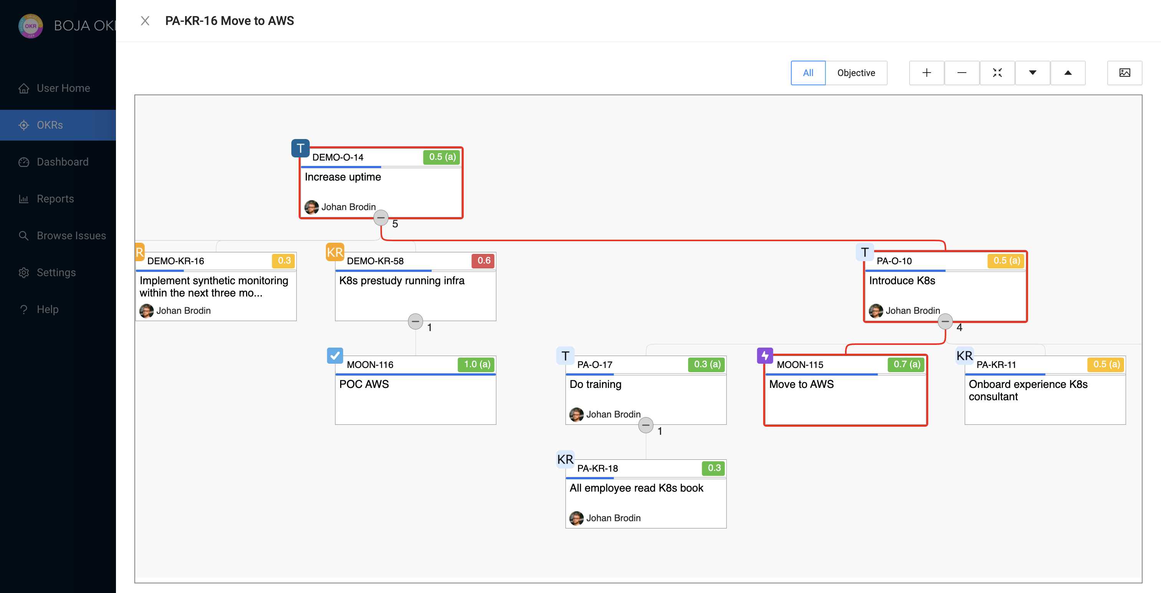The width and height of the screenshot is (1161, 593).
Task: Open Reports in the sidebar menu
Action: [55, 199]
